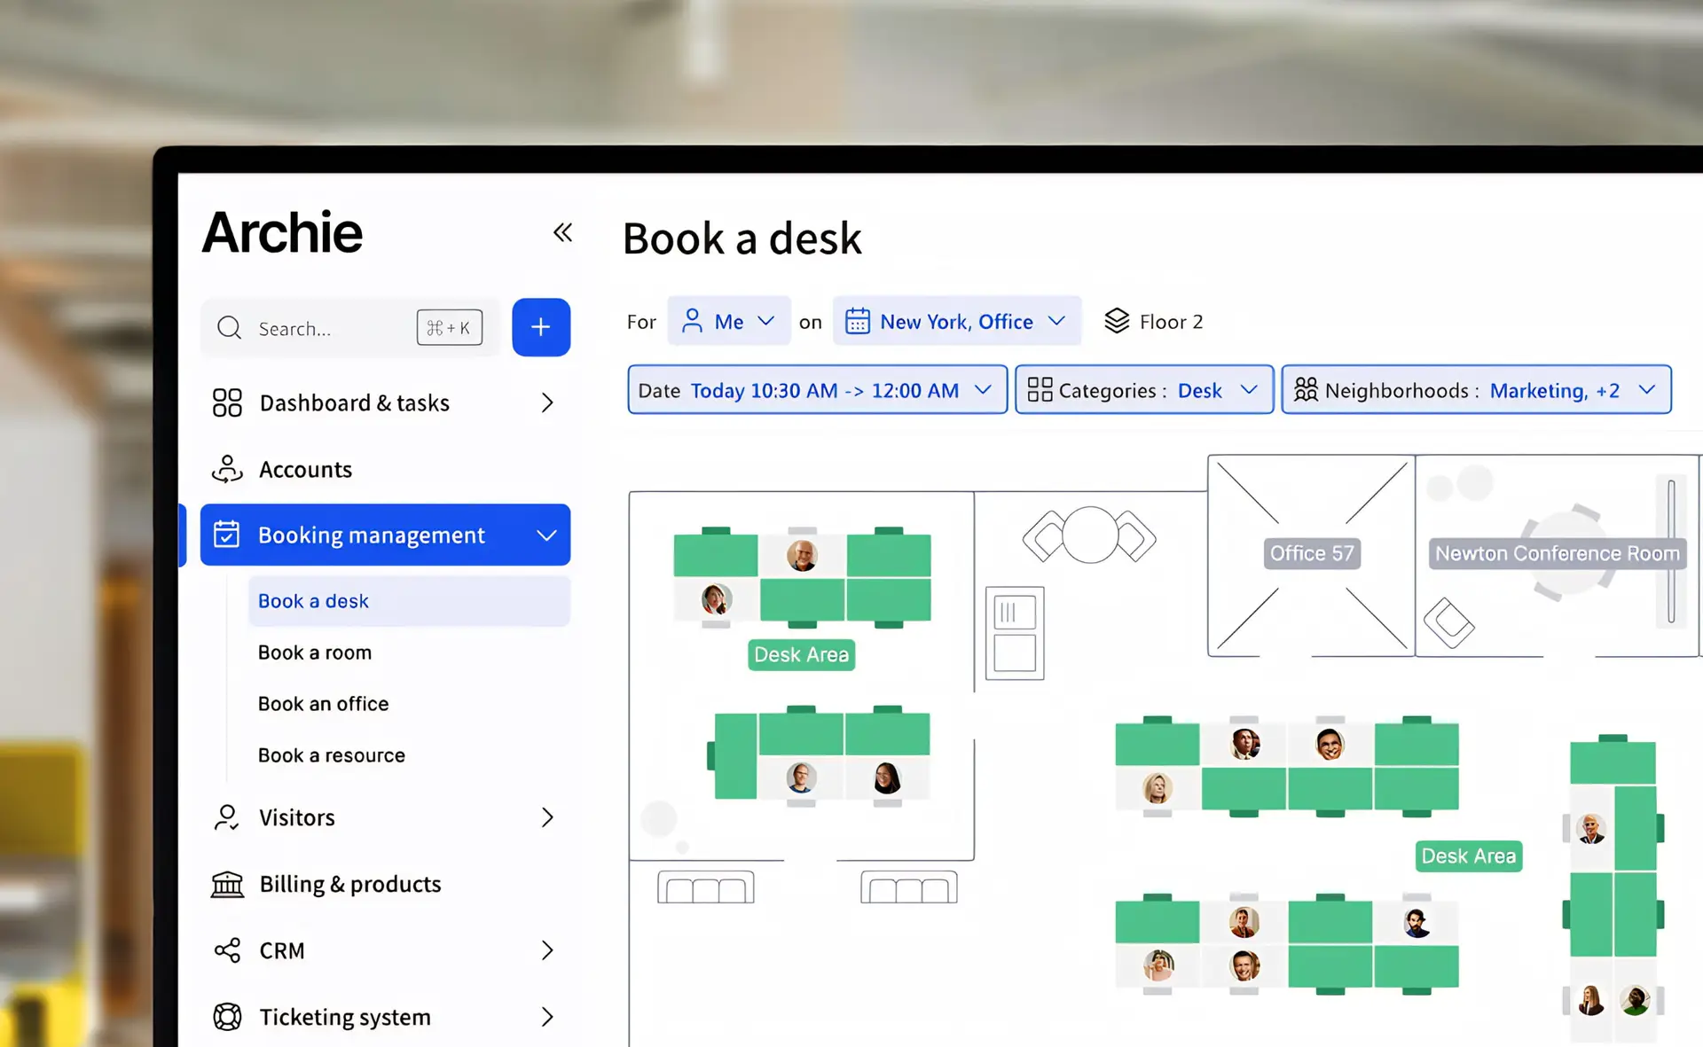Focus the Search input field
The width and height of the screenshot is (1703, 1047).
coord(350,328)
